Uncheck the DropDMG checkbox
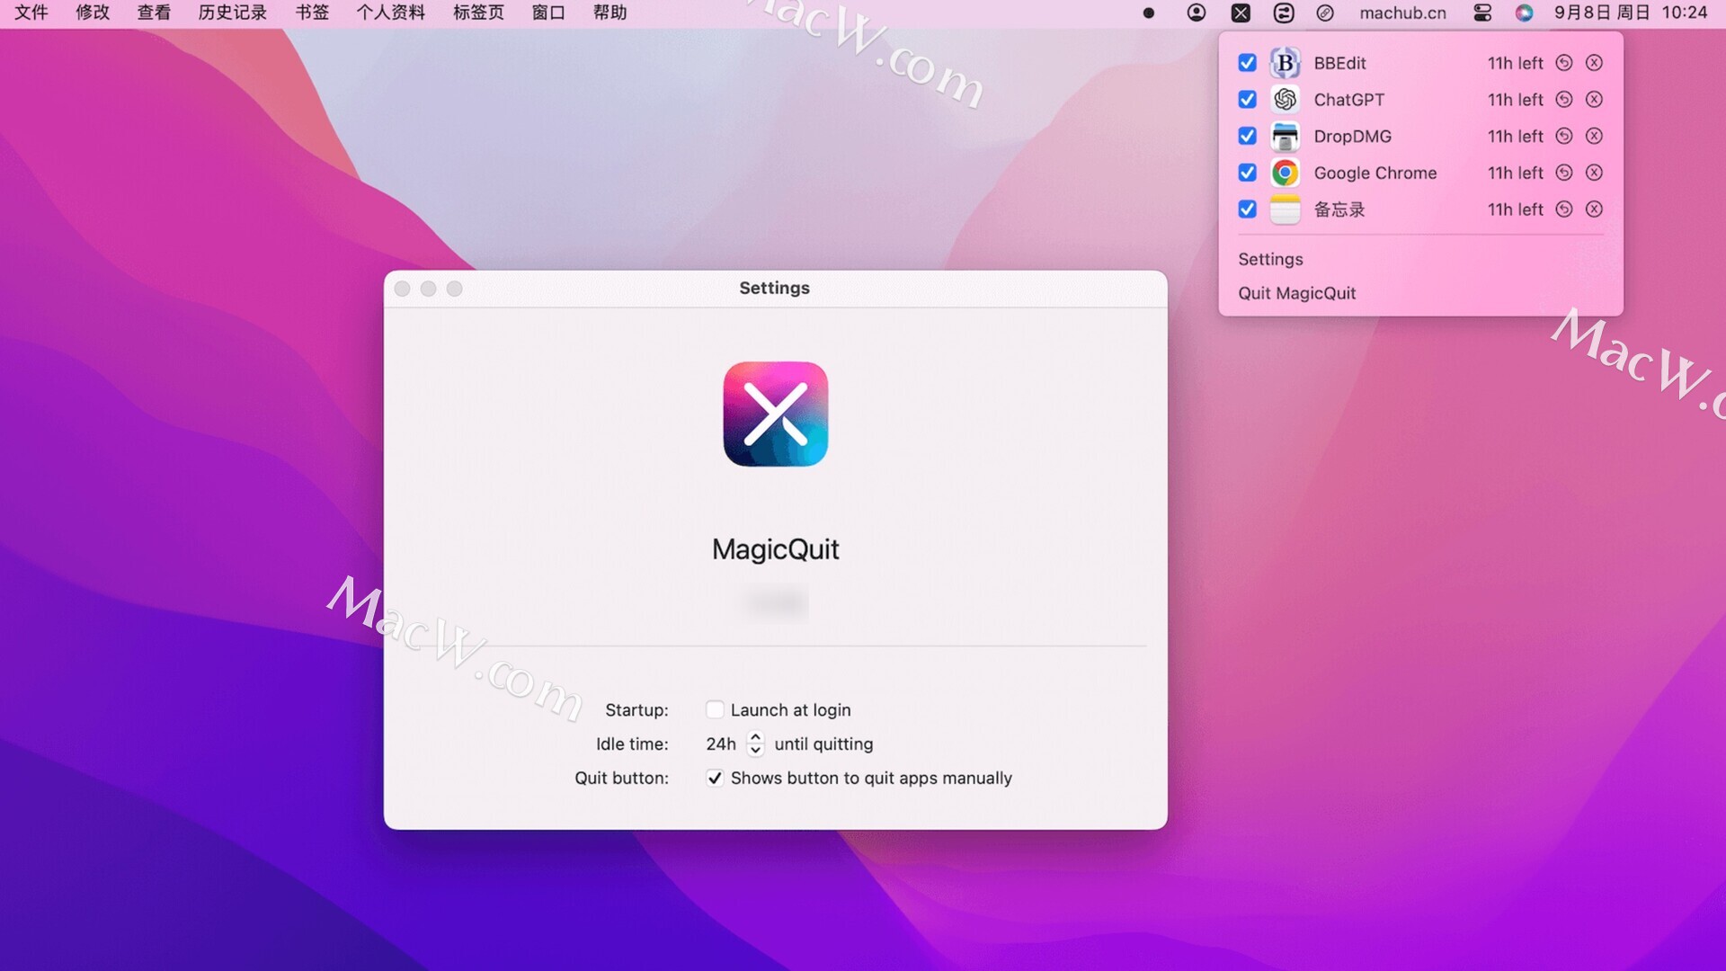 1247,137
